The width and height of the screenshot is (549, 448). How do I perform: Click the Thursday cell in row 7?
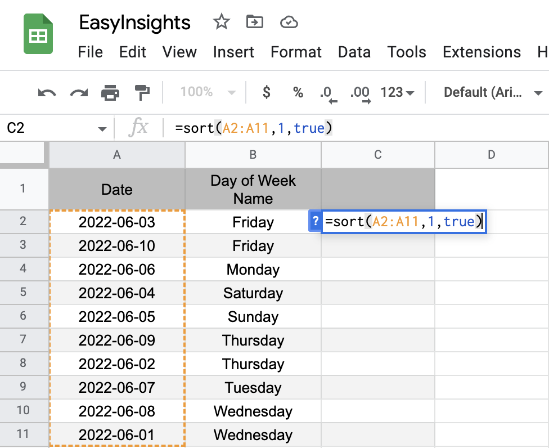pyautogui.click(x=253, y=340)
